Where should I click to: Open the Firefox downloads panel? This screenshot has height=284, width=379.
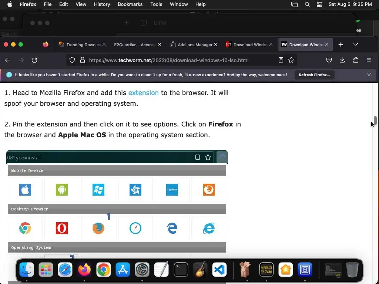[342, 60]
